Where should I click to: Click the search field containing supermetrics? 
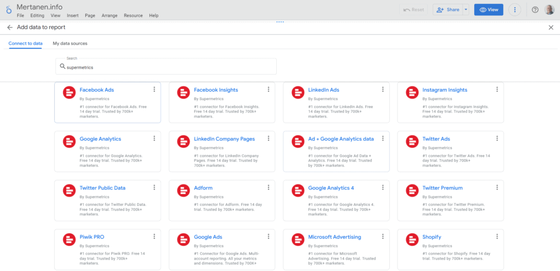[166, 67]
